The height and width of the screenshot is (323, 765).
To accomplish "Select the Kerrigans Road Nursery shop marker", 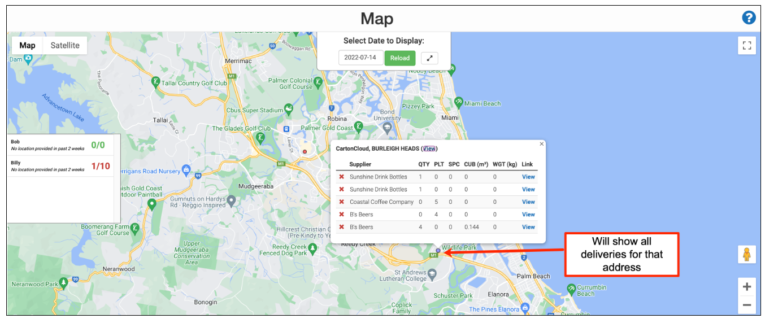I will [x=186, y=169].
